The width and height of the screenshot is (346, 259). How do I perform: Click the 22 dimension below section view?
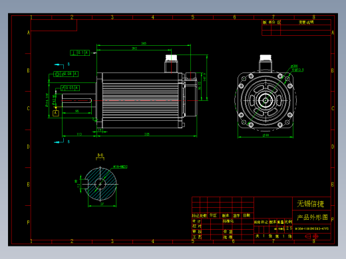102,204
